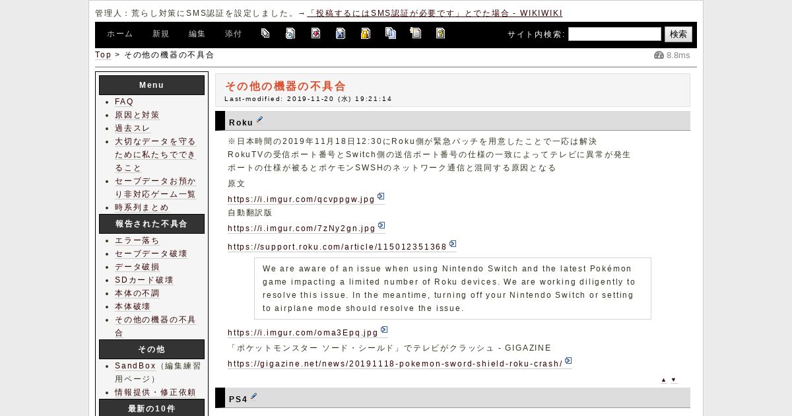Click the Roku English statement quote box
The image size is (792, 416).
coord(453,289)
